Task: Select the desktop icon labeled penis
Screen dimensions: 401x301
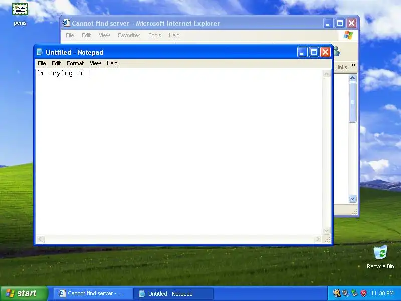Action: click(20, 15)
